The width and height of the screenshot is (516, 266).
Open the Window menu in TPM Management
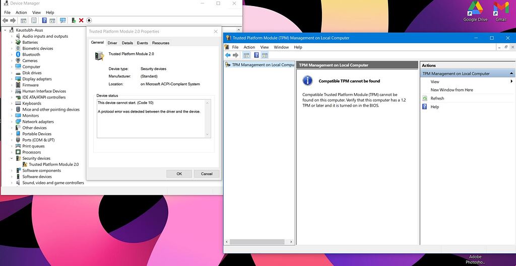click(281, 47)
